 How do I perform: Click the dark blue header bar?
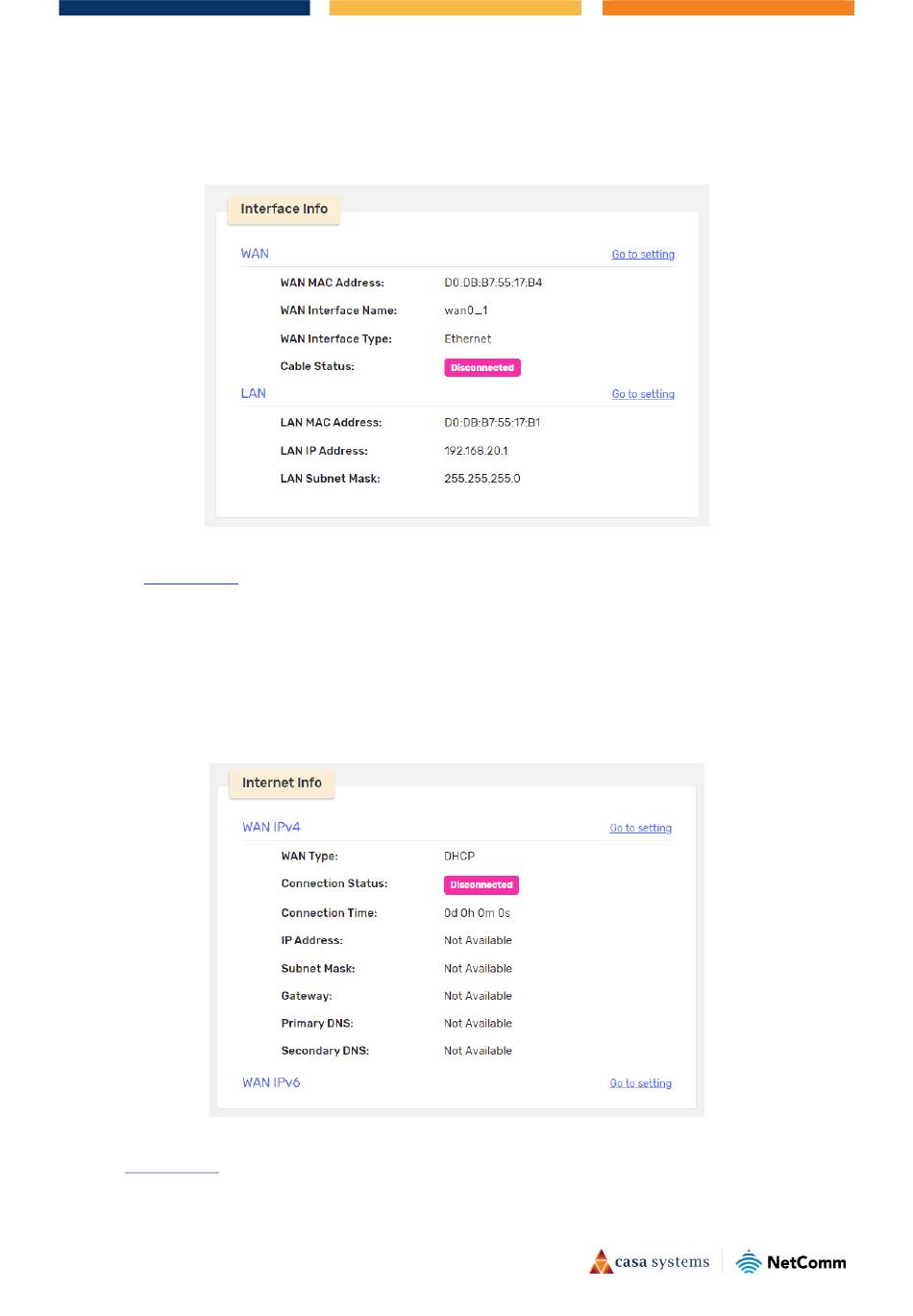(x=185, y=8)
